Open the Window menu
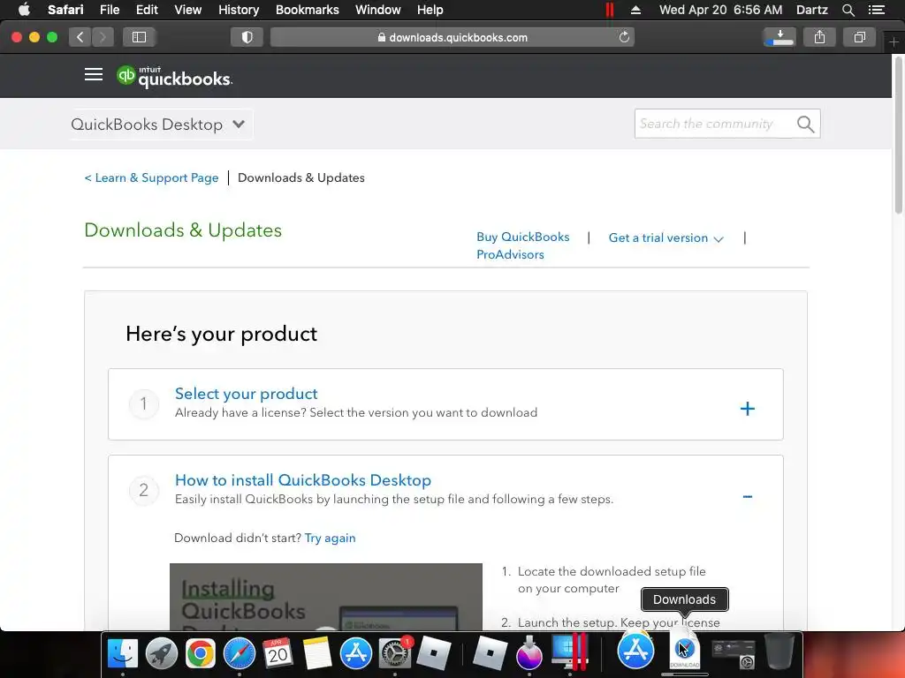905x678 pixels. coord(378,10)
